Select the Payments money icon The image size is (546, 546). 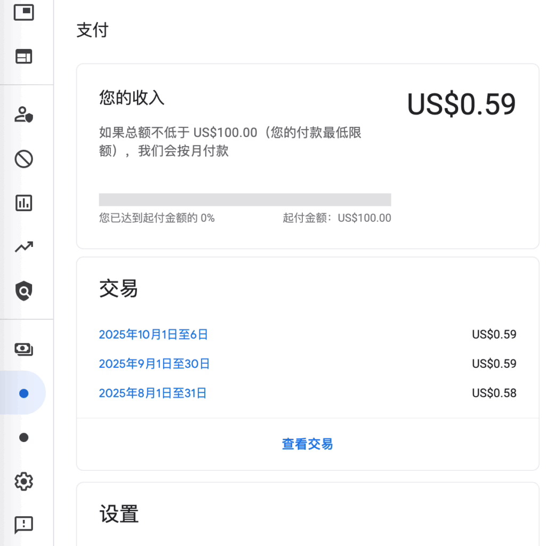(23, 349)
